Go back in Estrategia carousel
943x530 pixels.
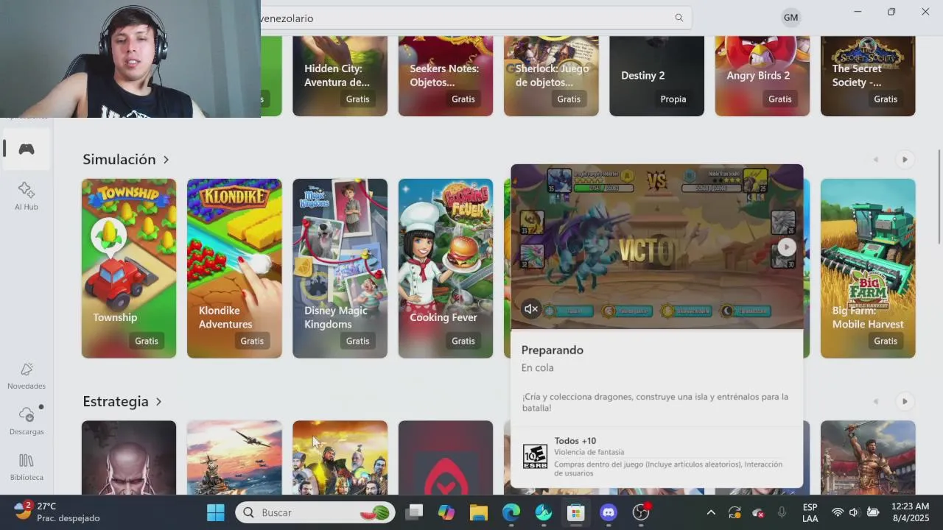click(876, 401)
